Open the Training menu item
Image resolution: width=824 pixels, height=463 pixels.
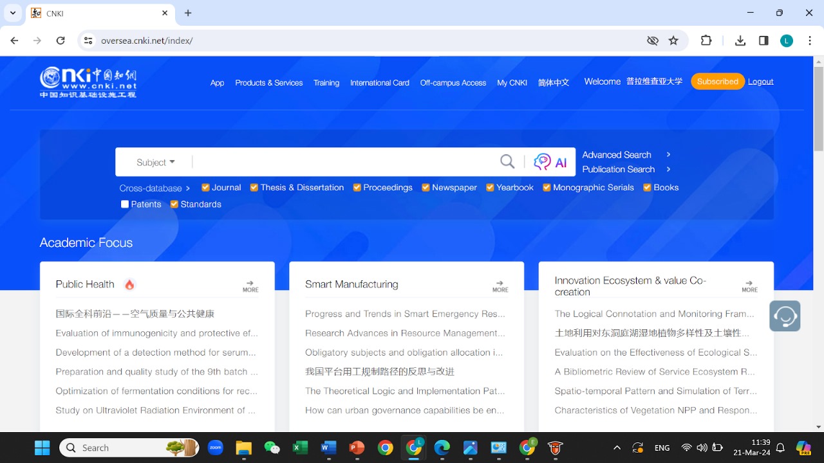326,82
